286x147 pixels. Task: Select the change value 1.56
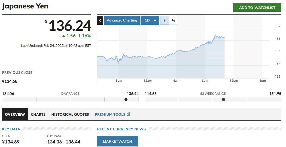[x=71, y=36]
